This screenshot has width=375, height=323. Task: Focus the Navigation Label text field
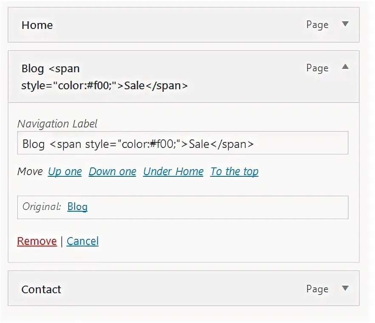pos(182,143)
